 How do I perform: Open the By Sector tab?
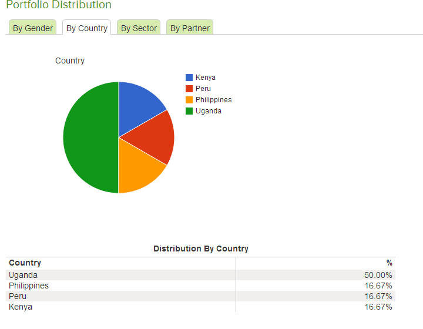[x=139, y=28]
